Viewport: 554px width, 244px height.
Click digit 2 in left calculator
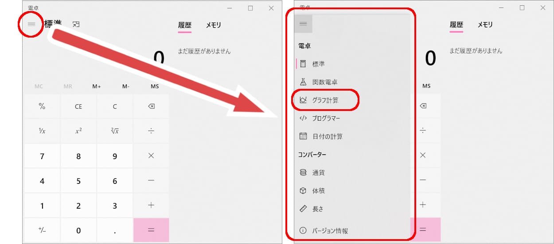[x=78, y=206]
